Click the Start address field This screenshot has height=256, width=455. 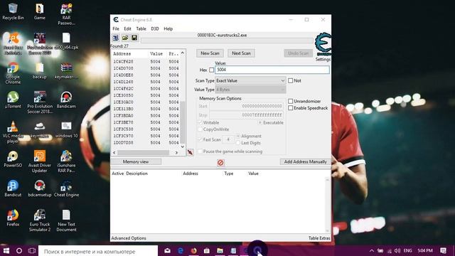(x=246, y=106)
